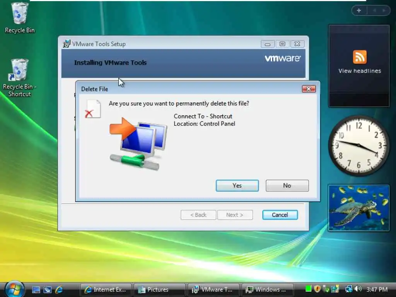Switch to Pictures taskbar button
Screen dimensions: 396x297
click(159, 289)
